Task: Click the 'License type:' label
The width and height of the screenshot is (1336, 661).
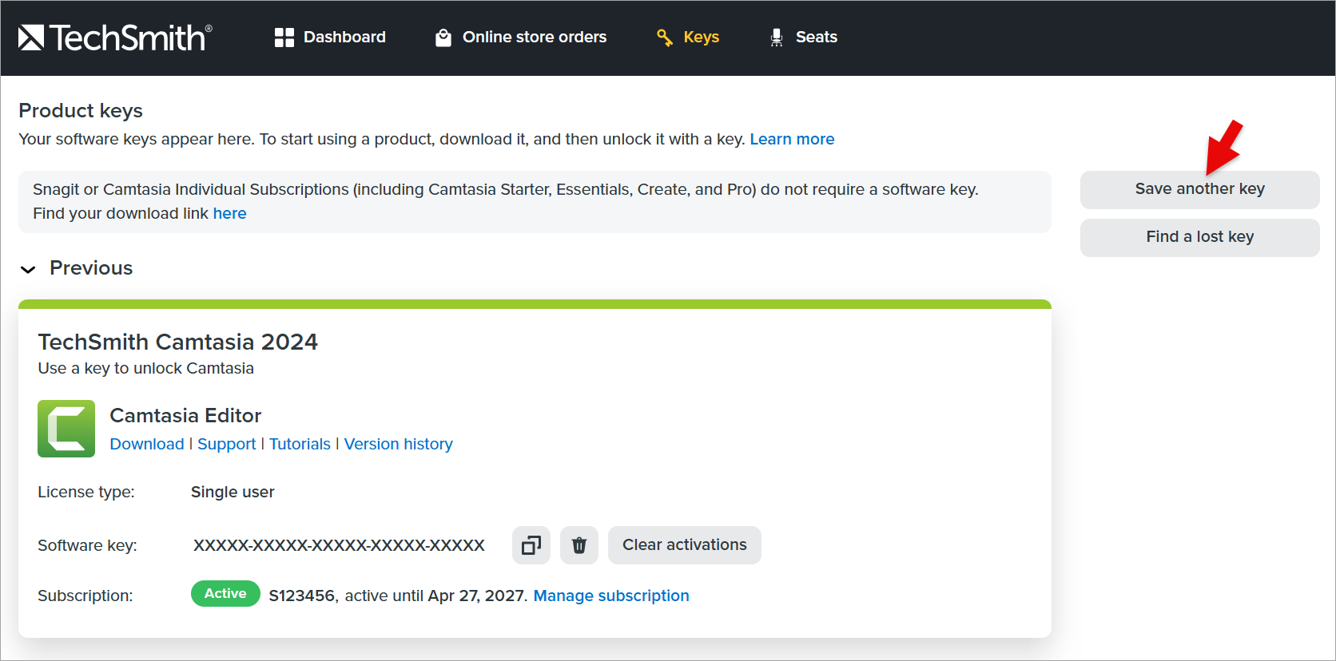Action: pyautogui.click(x=86, y=492)
